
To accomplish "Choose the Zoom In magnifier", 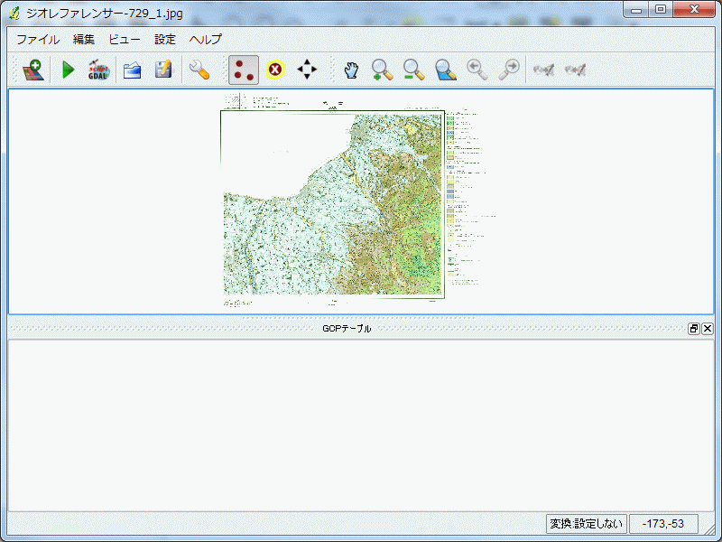I will click(383, 70).
